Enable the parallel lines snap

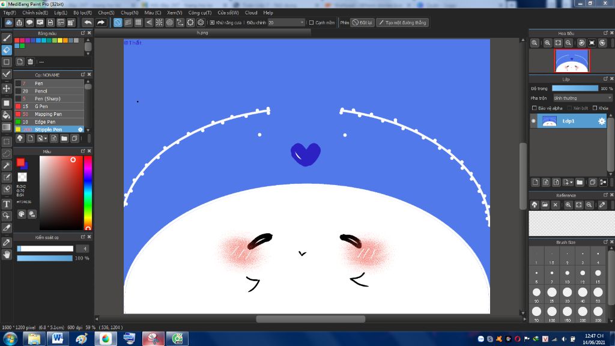[128, 22]
